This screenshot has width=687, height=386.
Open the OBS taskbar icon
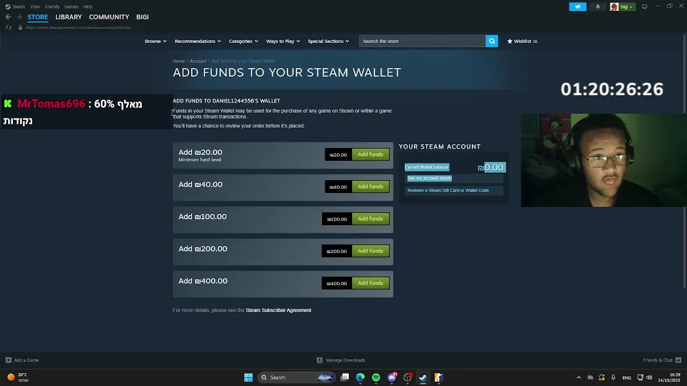click(407, 377)
